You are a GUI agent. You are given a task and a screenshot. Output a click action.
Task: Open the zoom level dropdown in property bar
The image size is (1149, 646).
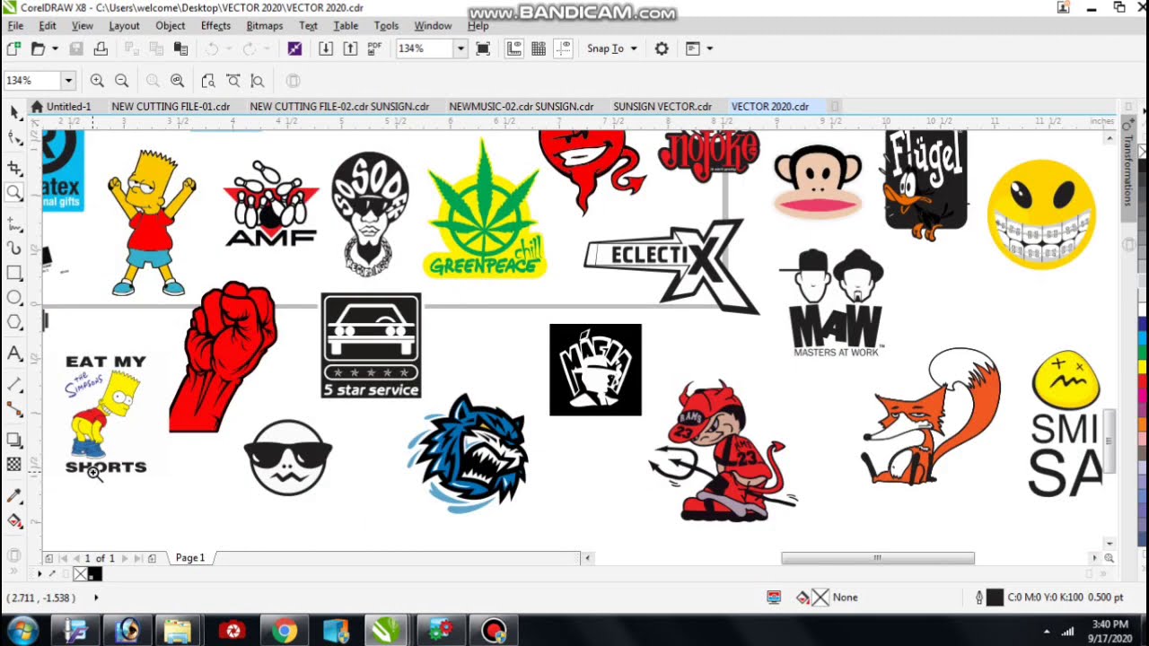67,81
